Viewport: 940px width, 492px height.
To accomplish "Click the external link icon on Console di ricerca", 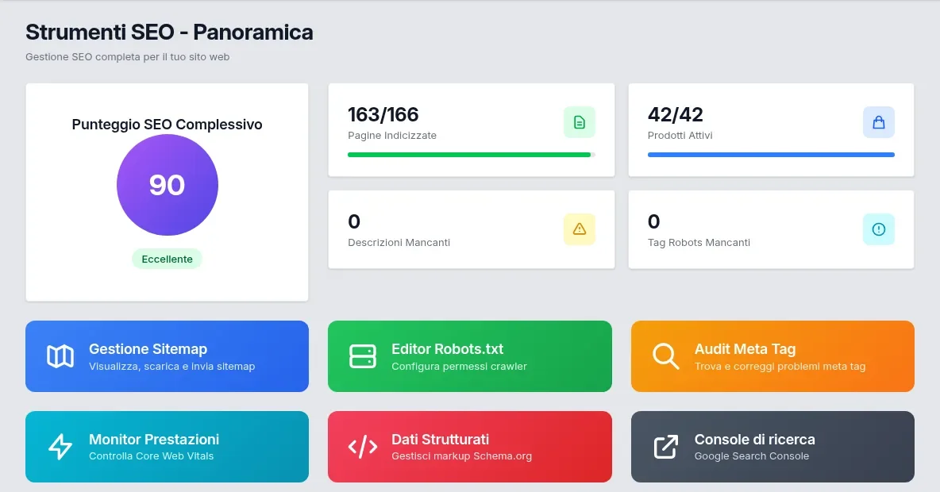I will (x=665, y=447).
